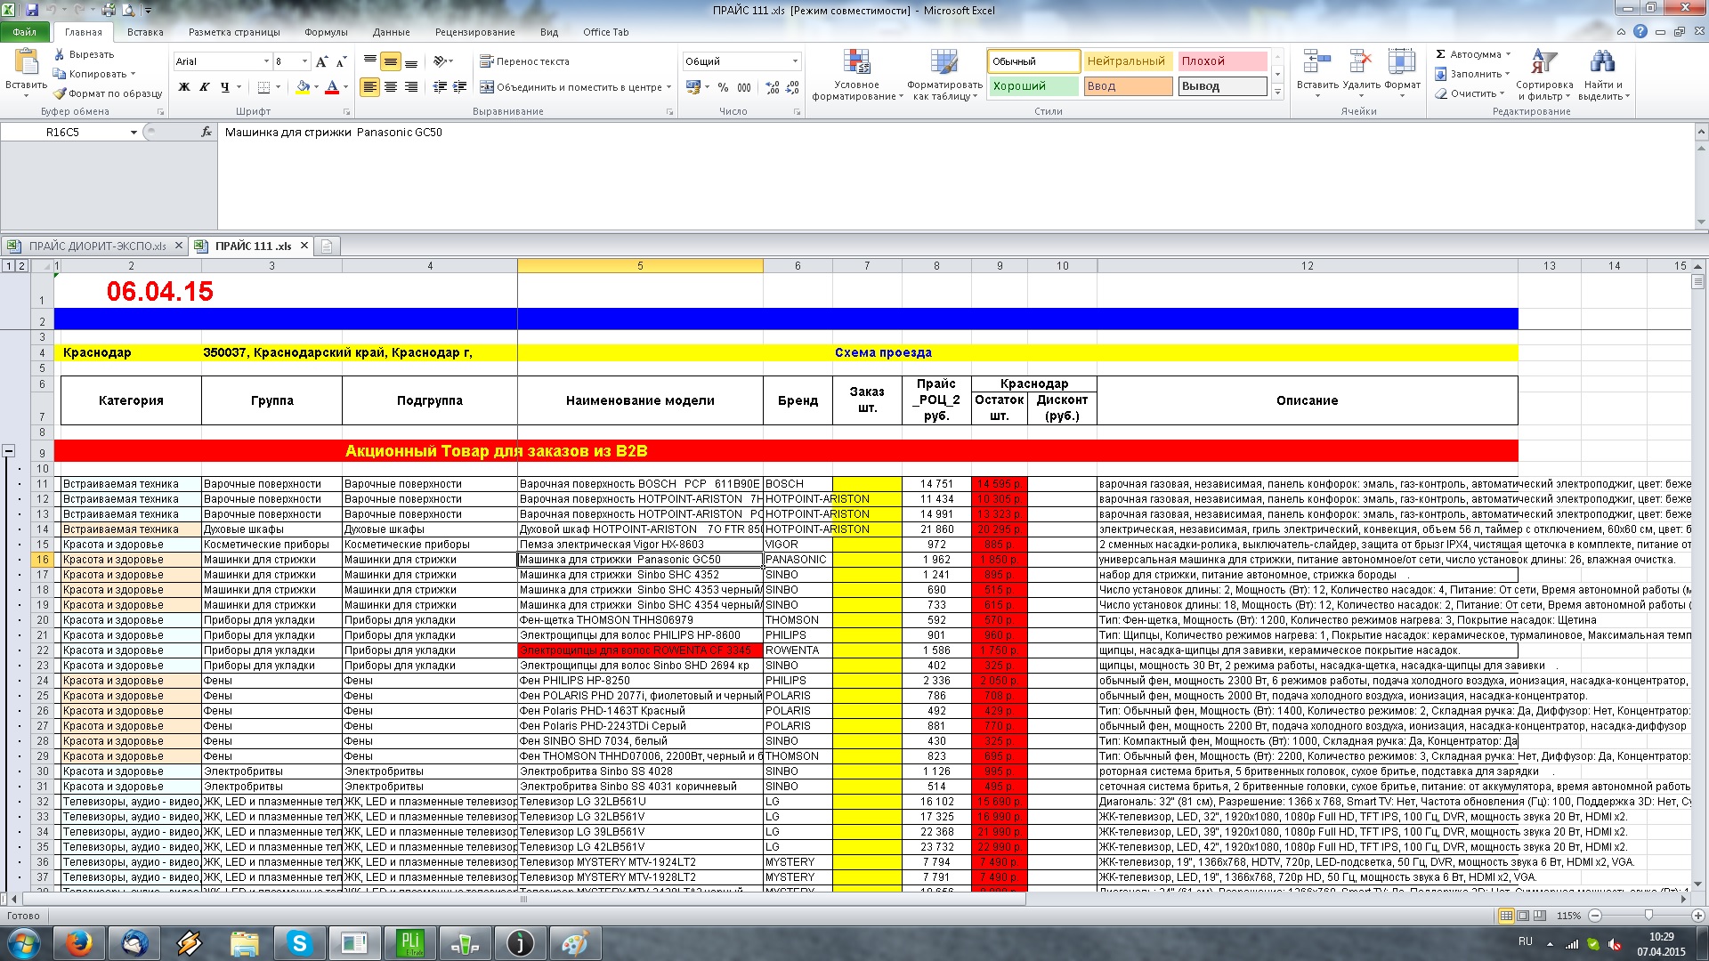
Task: Increase font size with large A icon
Action: click(x=321, y=61)
